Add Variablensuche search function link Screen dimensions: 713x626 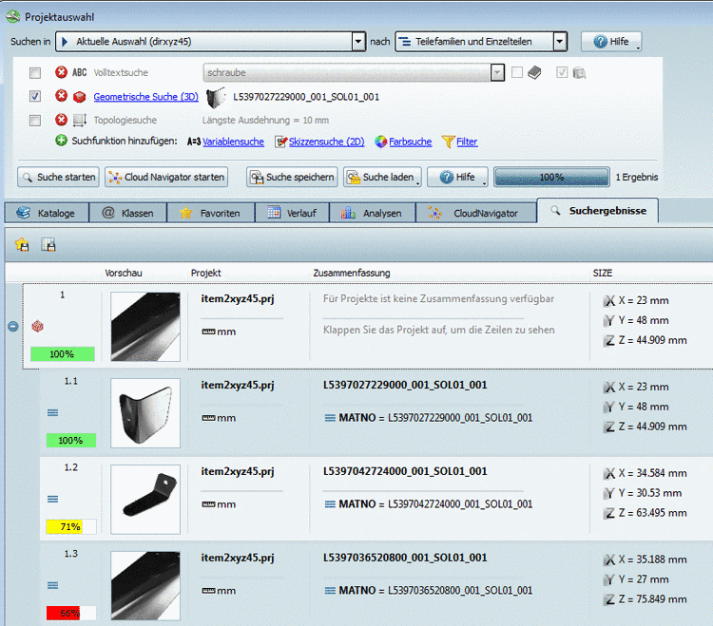[x=233, y=142]
